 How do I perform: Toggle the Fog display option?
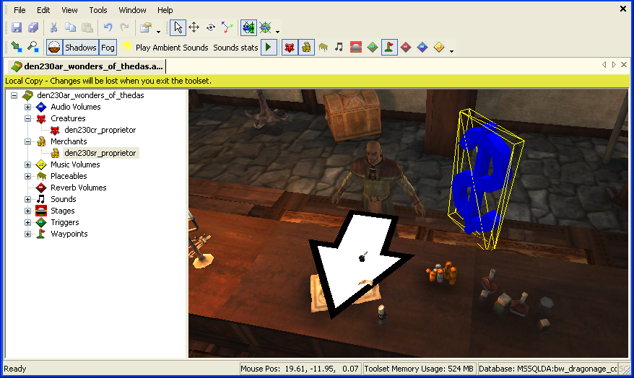108,48
